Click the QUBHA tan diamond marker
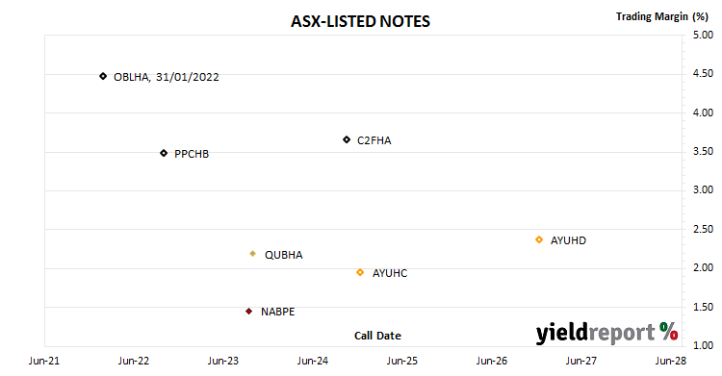Screen dimensions: 722x376 253,254
